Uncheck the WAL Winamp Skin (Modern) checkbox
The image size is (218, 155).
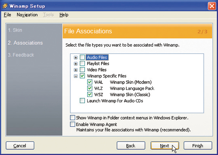(90, 82)
